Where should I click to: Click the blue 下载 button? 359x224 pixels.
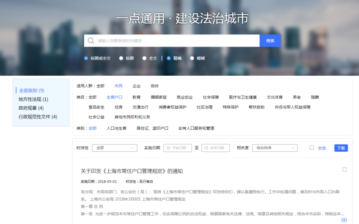click(341, 148)
